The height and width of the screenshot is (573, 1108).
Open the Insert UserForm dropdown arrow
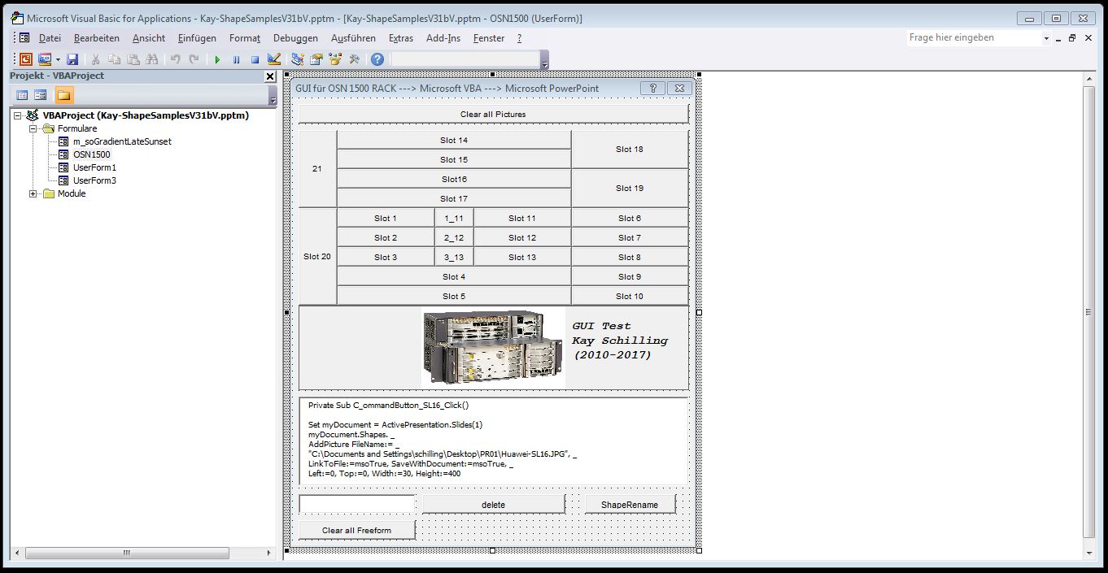tap(58, 59)
